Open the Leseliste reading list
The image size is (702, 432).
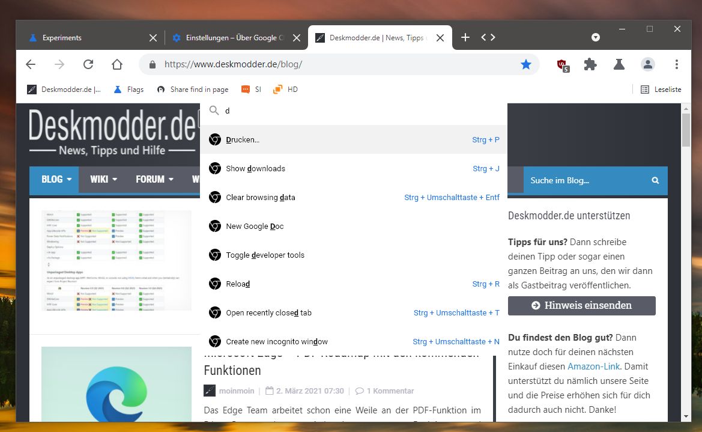point(661,89)
